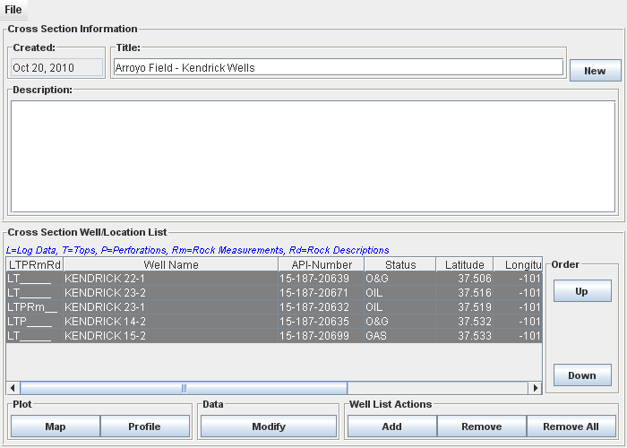Click inside the Description text area
Image resolution: width=627 pixels, height=448 pixels.
click(313, 157)
